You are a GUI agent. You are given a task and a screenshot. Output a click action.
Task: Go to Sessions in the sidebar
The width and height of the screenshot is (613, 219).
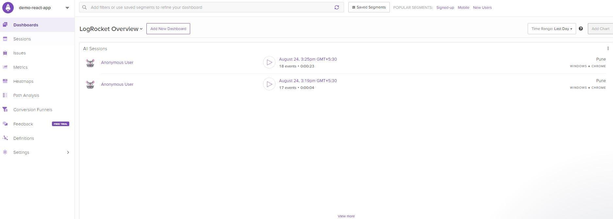click(22, 39)
